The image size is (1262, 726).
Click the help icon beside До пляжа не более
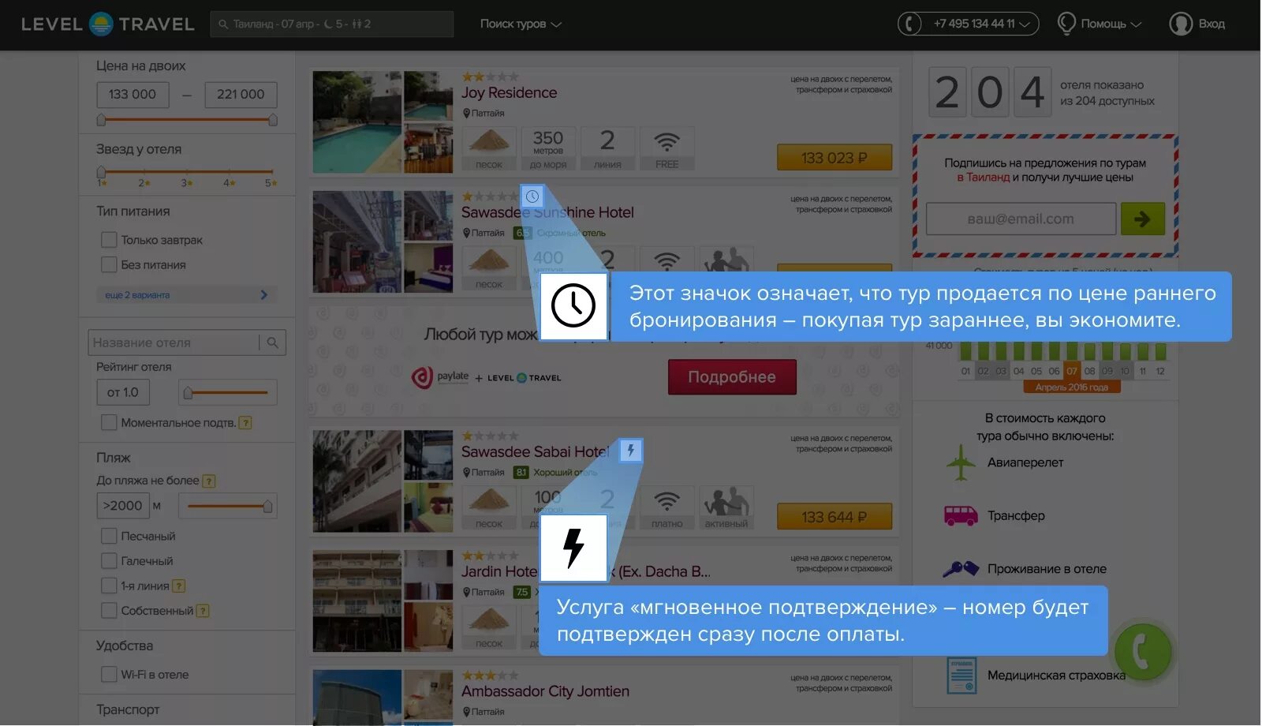click(209, 481)
